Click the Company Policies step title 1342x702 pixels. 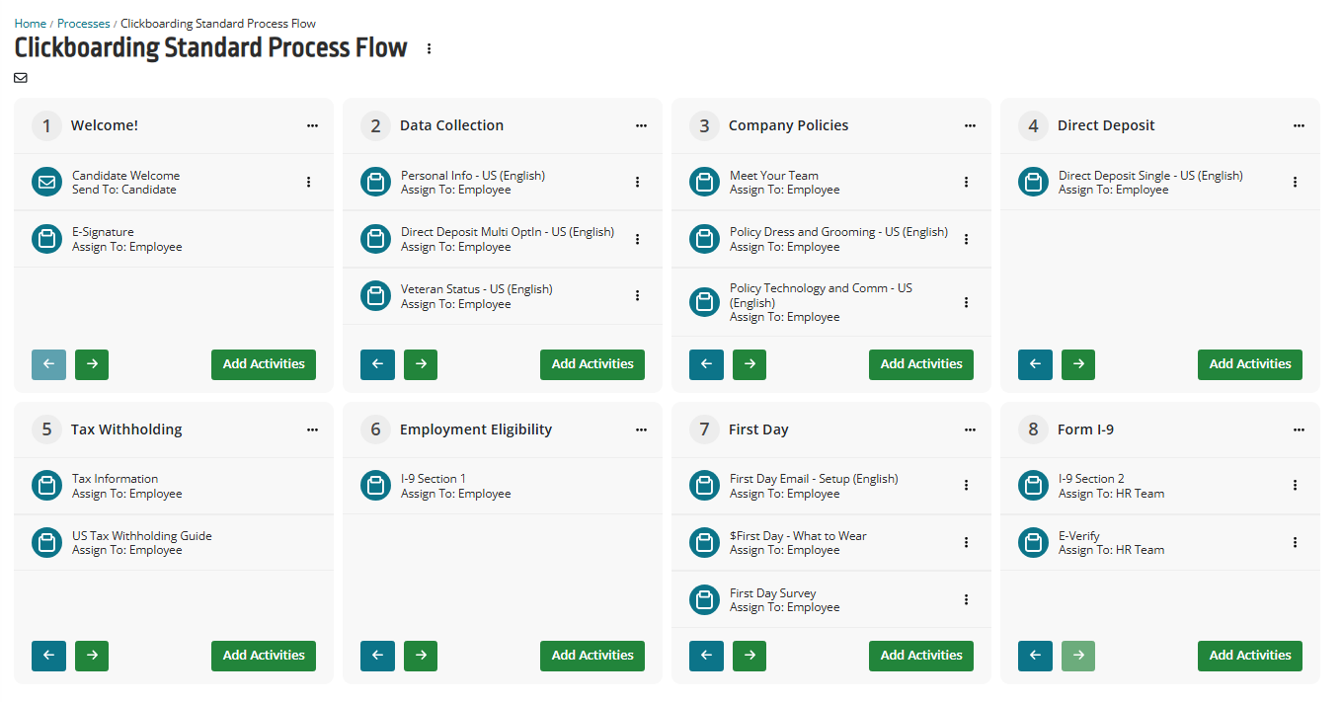(789, 125)
